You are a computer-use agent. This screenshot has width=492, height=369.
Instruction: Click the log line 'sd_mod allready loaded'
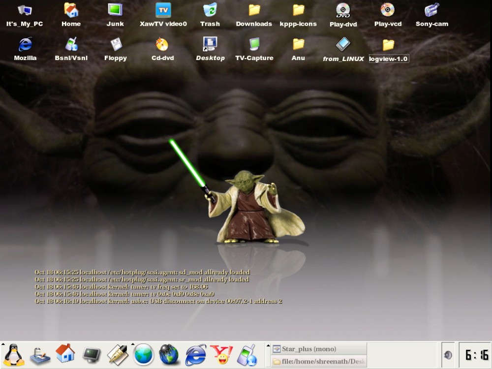click(143, 273)
